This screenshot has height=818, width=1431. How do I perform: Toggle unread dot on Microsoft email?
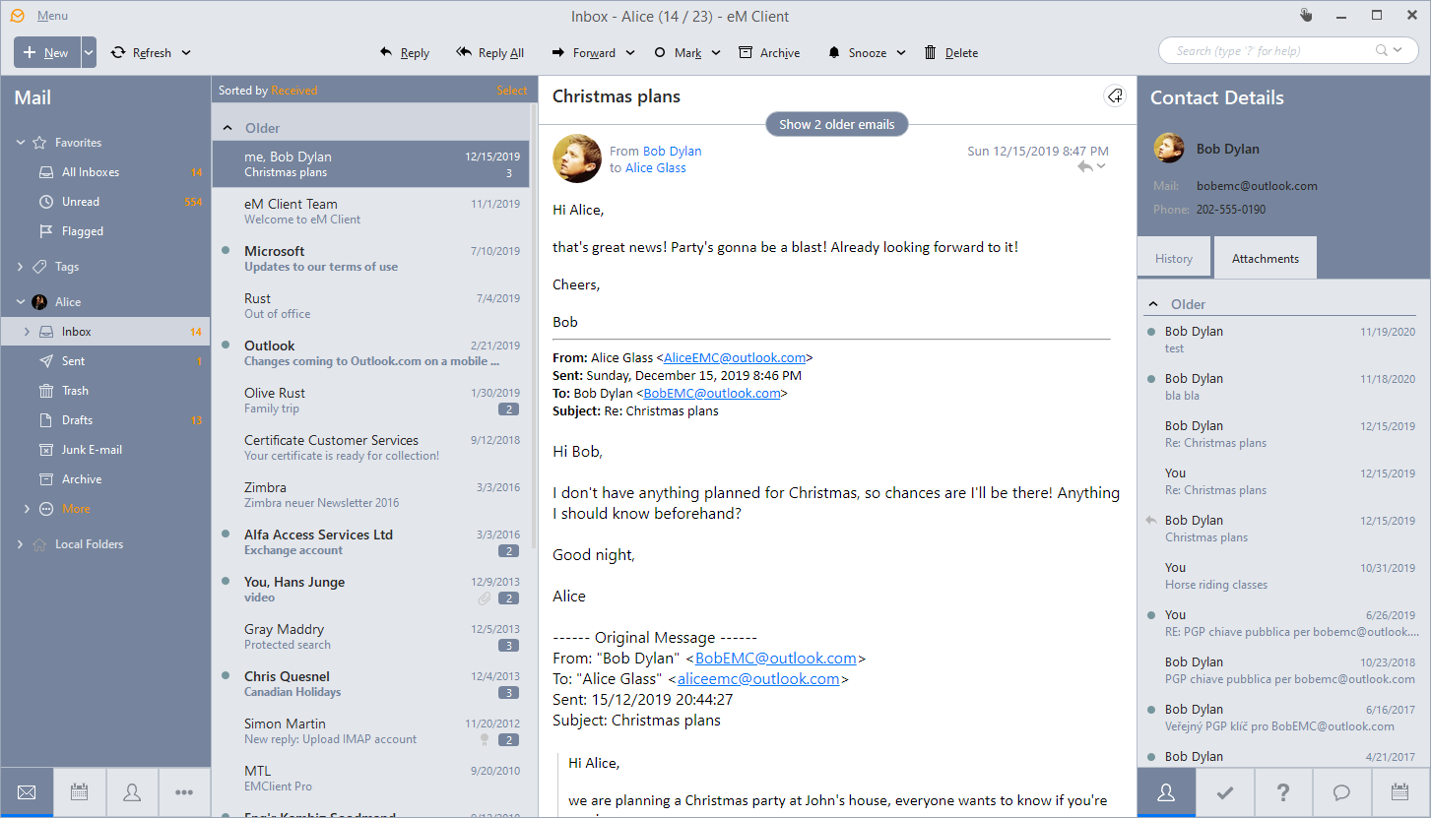[227, 251]
